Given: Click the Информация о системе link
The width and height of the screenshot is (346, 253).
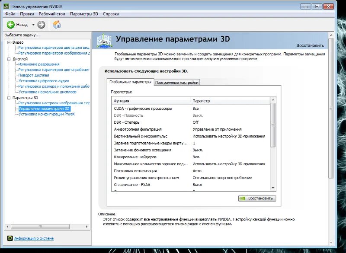Looking at the screenshot, I should (x=34, y=238).
